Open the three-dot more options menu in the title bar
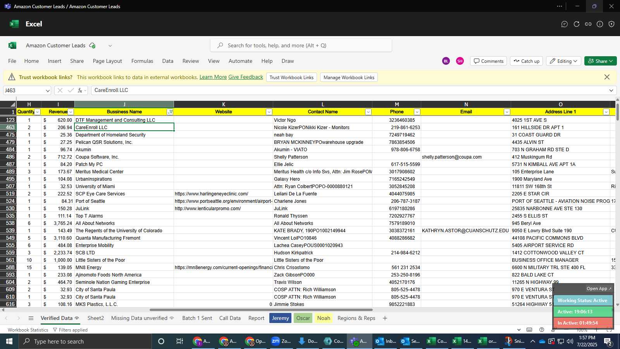Screen dimensions: 620x349 [x=560, y=6]
